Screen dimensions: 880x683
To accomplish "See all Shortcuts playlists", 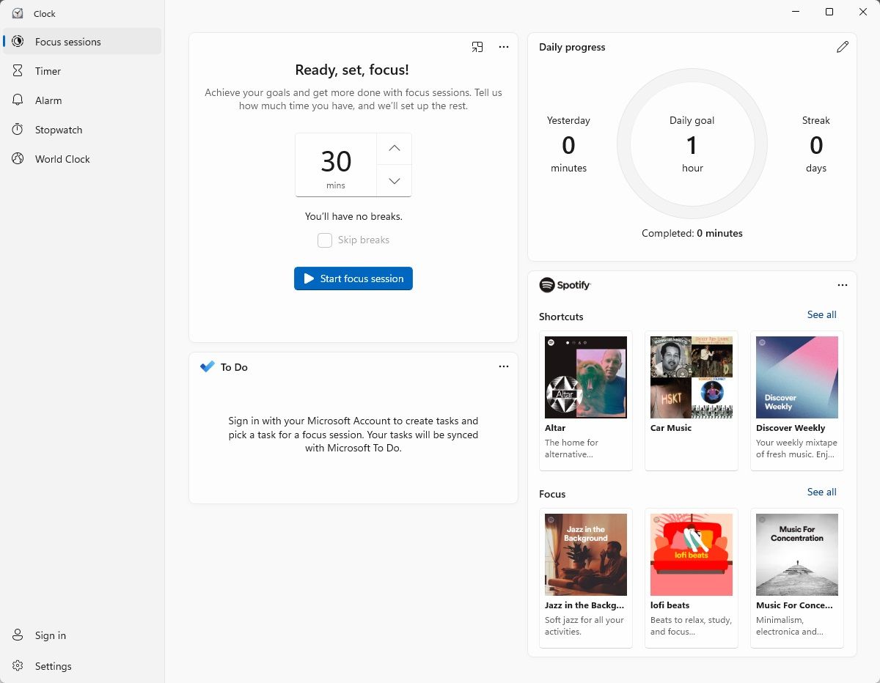I will click(821, 314).
